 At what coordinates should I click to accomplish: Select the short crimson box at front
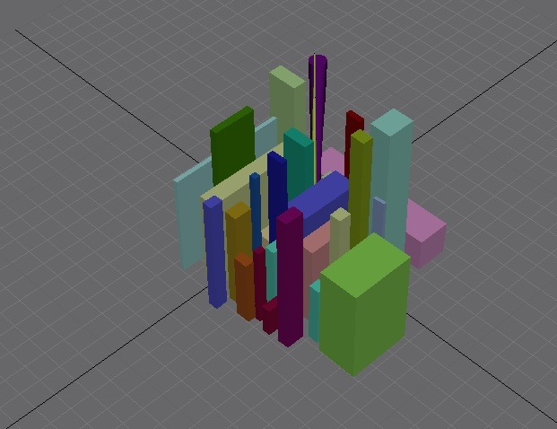(x=270, y=318)
